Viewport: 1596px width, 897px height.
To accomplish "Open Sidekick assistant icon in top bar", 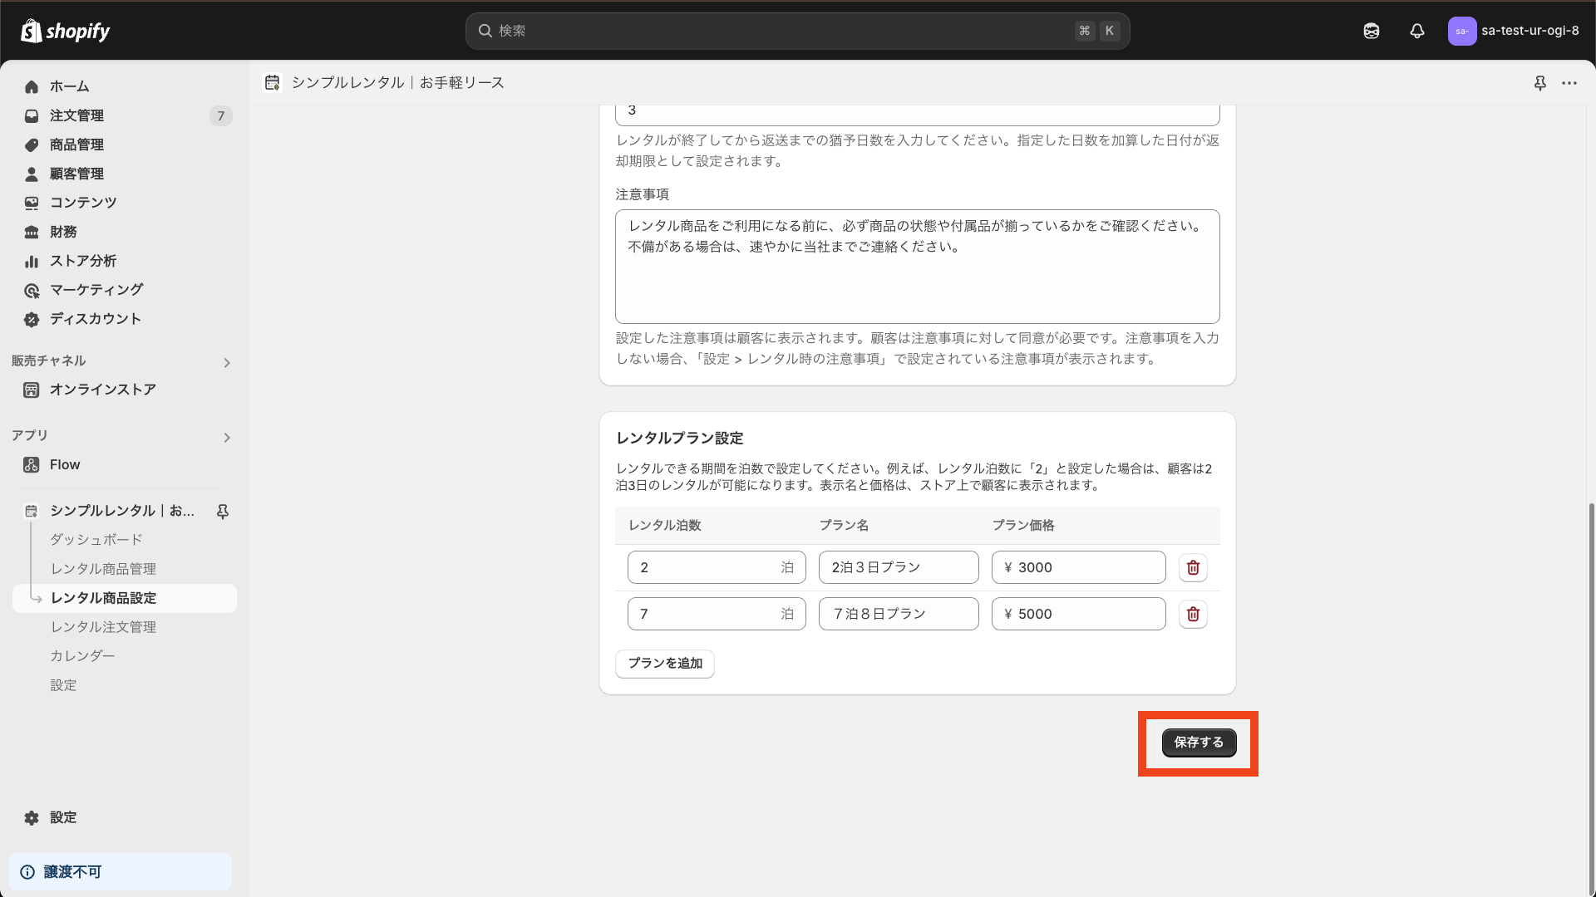I will (x=1371, y=31).
